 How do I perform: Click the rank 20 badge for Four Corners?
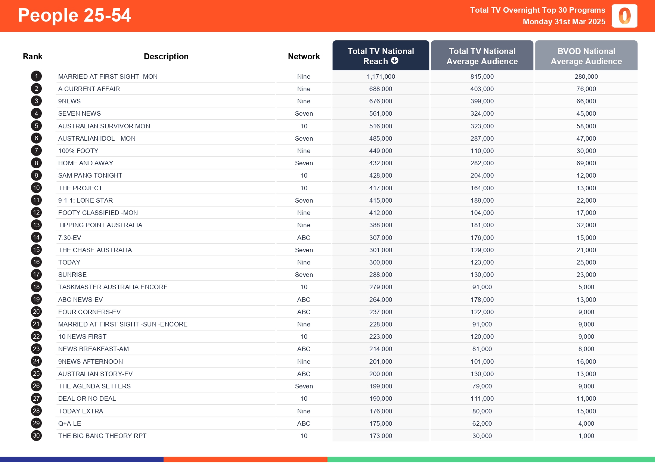tap(36, 312)
